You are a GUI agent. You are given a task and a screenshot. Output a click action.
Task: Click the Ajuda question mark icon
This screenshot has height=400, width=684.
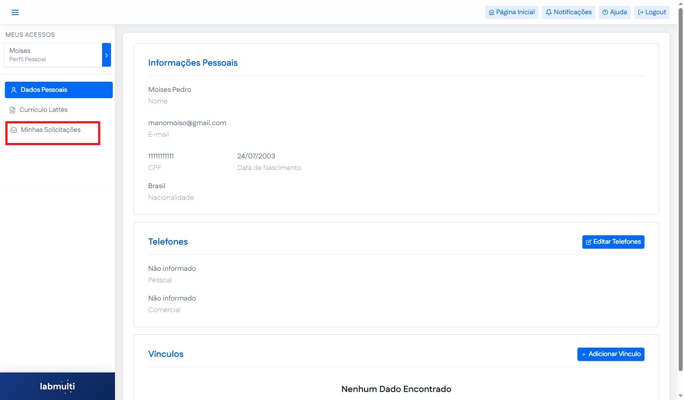tap(605, 12)
